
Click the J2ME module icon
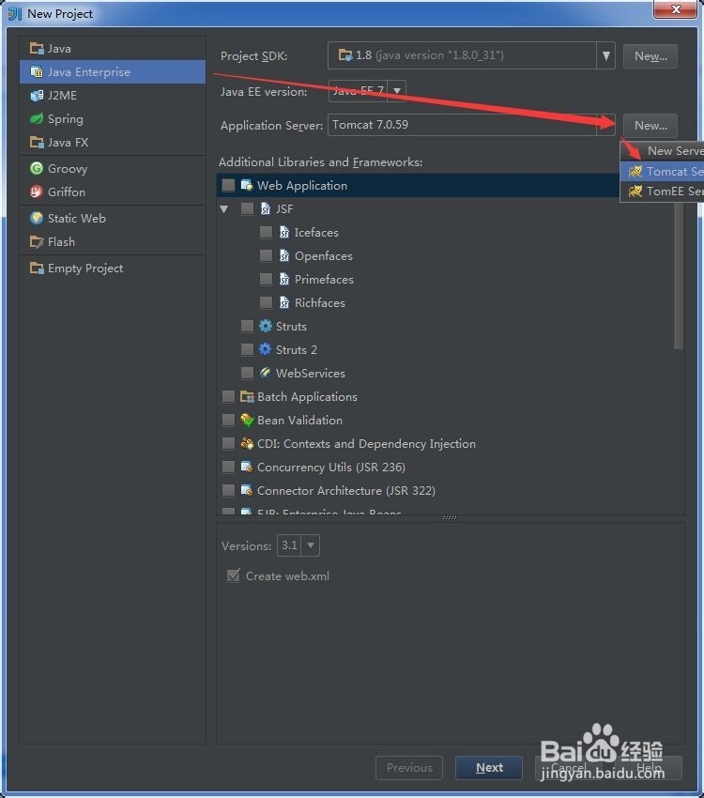(x=37, y=95)
